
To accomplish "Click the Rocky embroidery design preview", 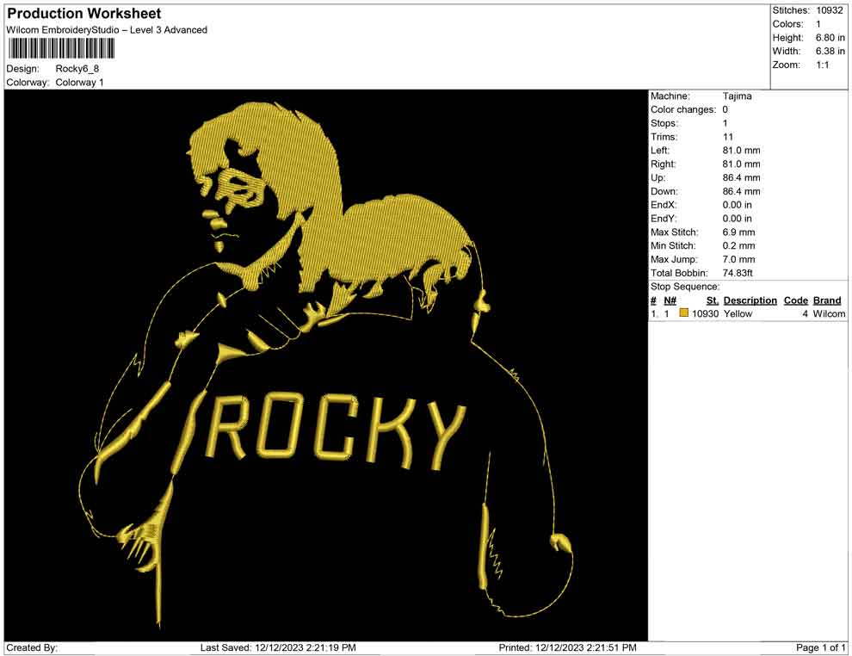I will pyautogui.click(x=326, y=365).
